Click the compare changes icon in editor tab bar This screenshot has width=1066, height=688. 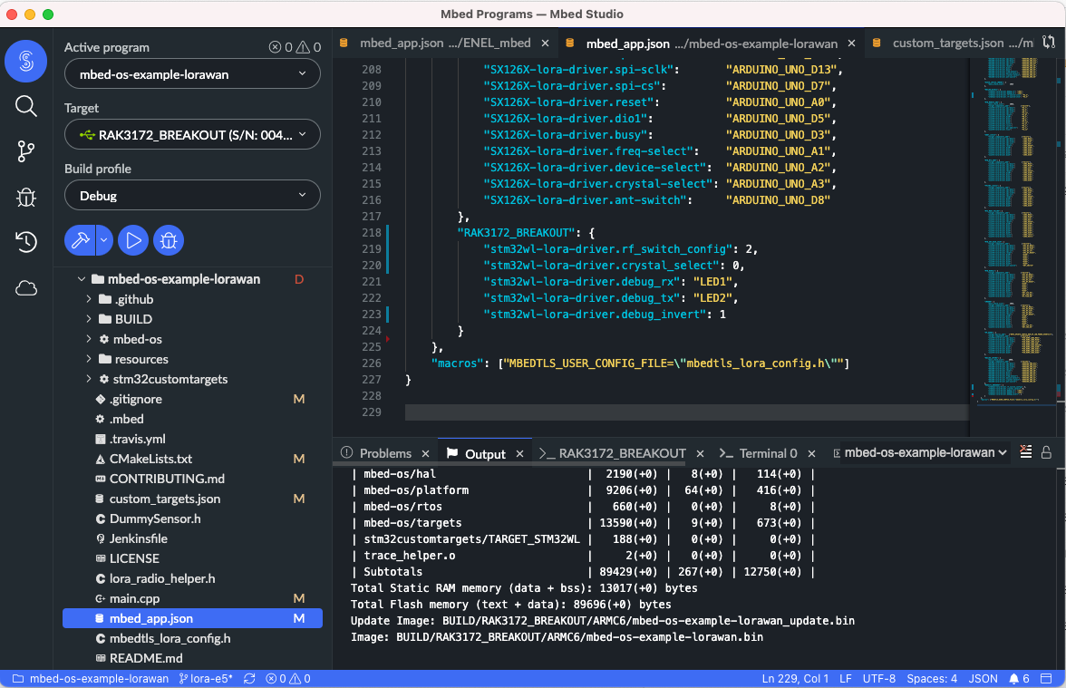(x=1049, y=42)
